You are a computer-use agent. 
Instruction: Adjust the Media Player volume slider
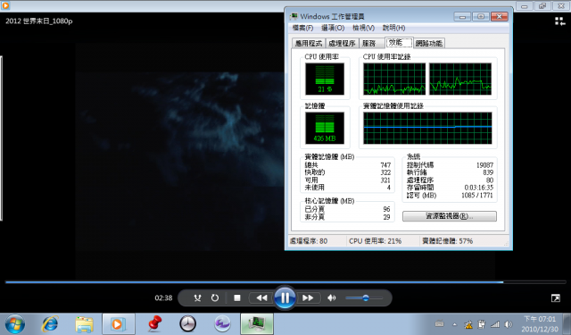point(364,297)
